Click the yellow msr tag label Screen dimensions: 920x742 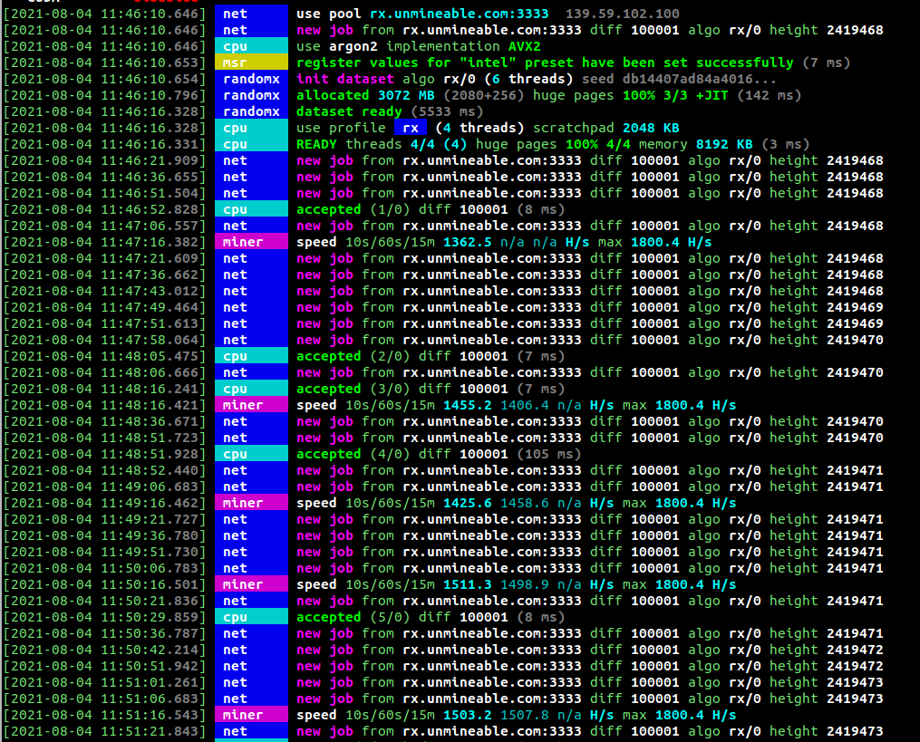251,63
